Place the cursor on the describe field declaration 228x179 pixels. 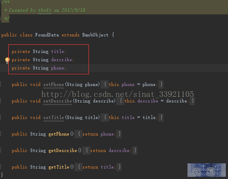click(43, 60)
